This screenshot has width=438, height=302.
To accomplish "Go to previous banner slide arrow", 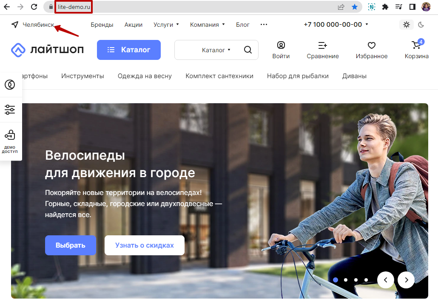I will [386, 279].
